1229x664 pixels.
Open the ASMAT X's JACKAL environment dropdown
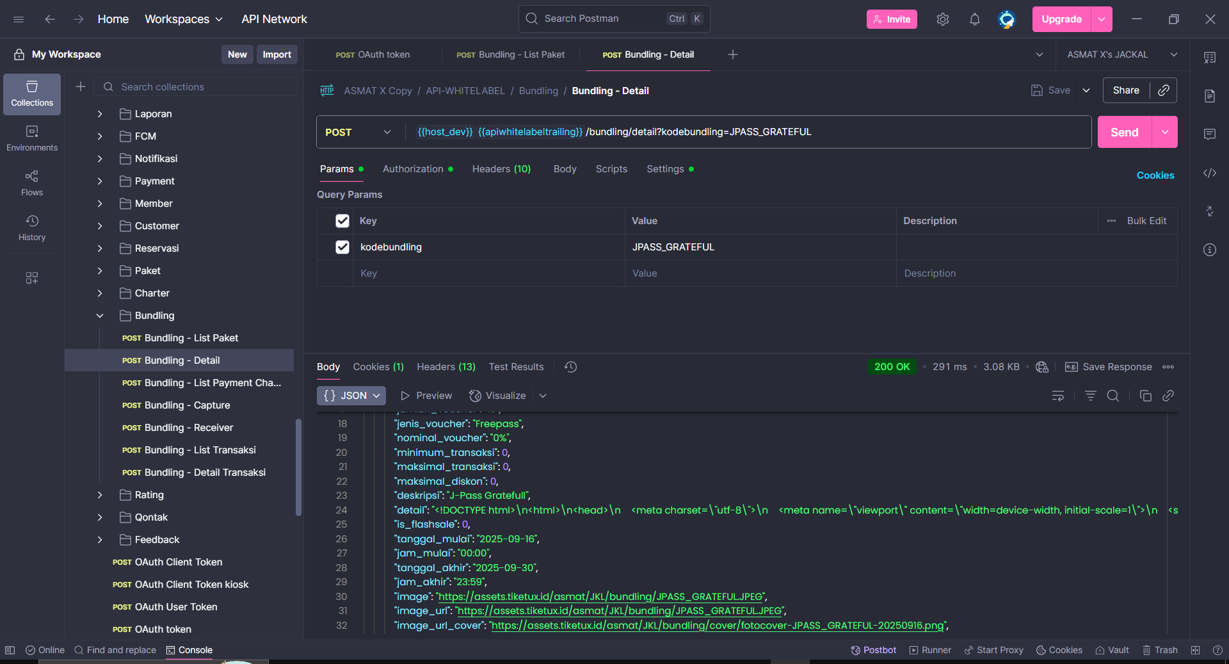coord(1122,54)
